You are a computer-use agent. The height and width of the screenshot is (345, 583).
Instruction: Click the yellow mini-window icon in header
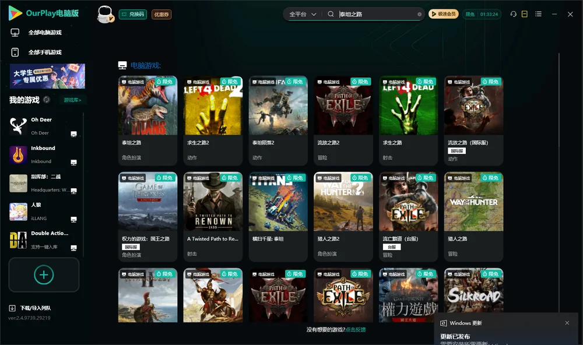point(525,14)
